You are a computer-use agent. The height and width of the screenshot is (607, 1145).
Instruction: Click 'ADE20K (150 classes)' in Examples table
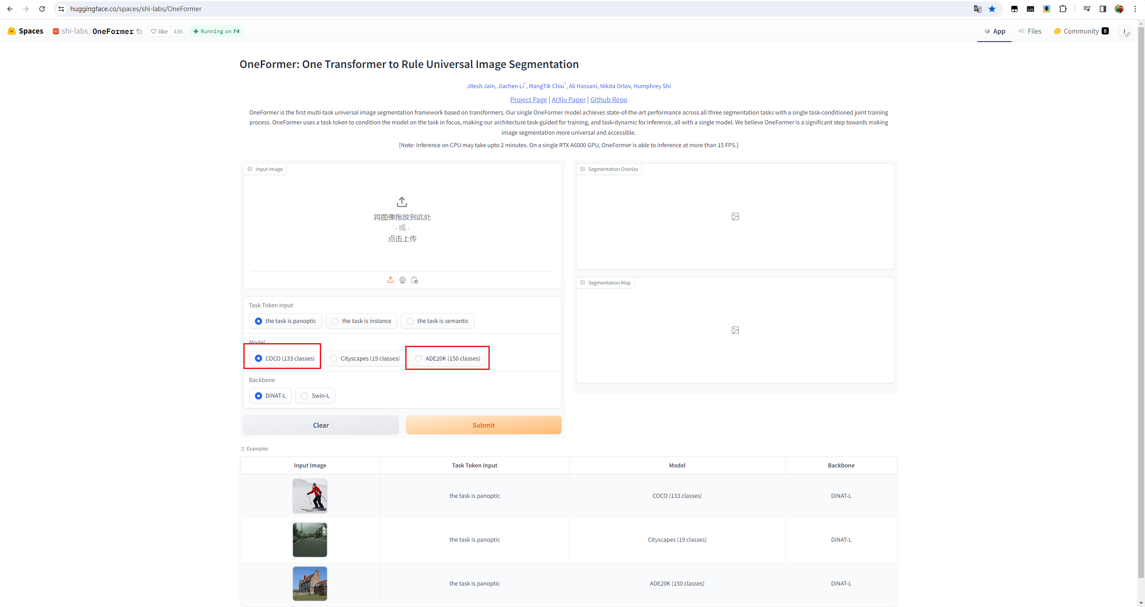(677, 584)
